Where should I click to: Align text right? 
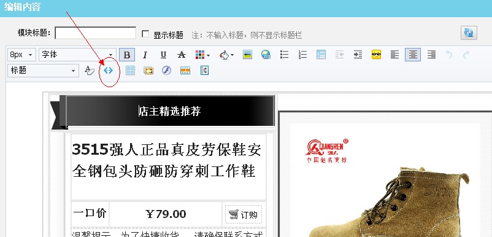click(x=431, y=55)
